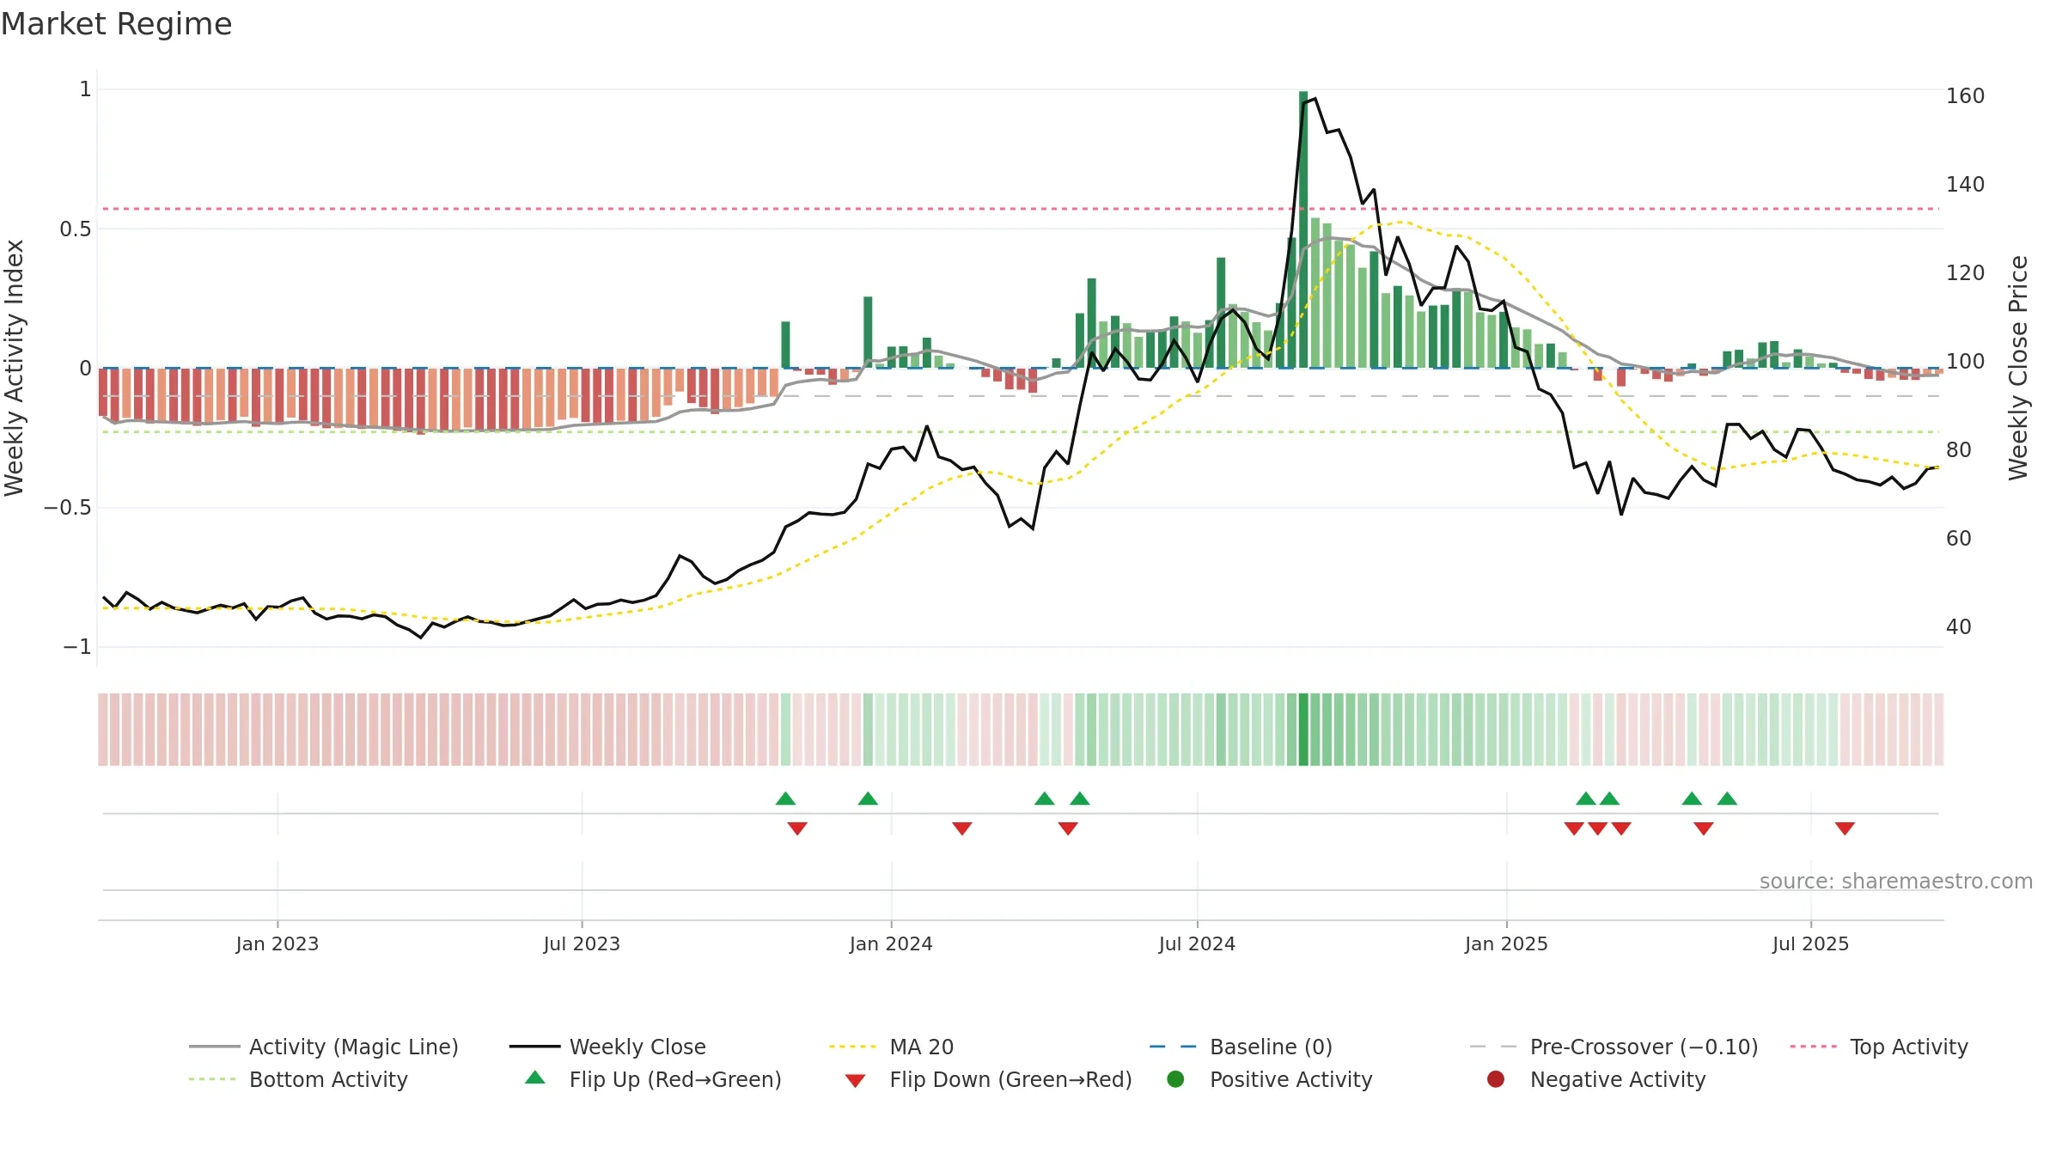Click the −1 activity index tick label
Viewport: 2062px width, 1160px height.
point(76,647)
